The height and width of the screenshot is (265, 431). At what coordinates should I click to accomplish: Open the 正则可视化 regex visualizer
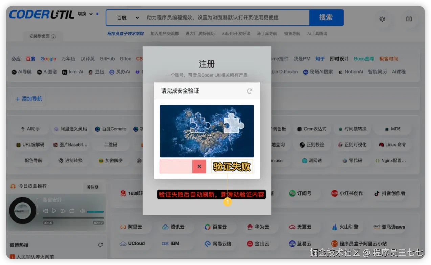[352, 144]
